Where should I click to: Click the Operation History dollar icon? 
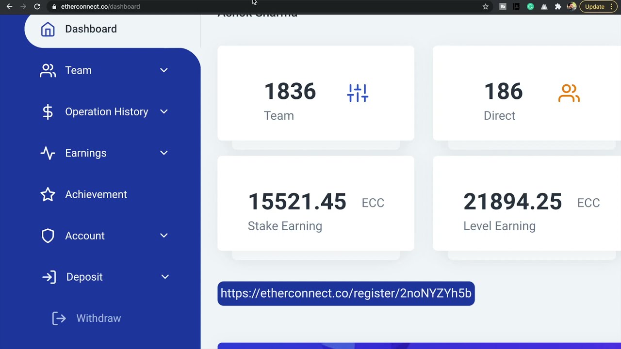click(48, 112)
